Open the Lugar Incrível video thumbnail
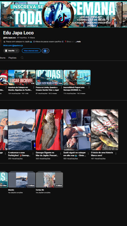This screenshot has height=226, width=127. pyautogui.click(x=22, y=78)
